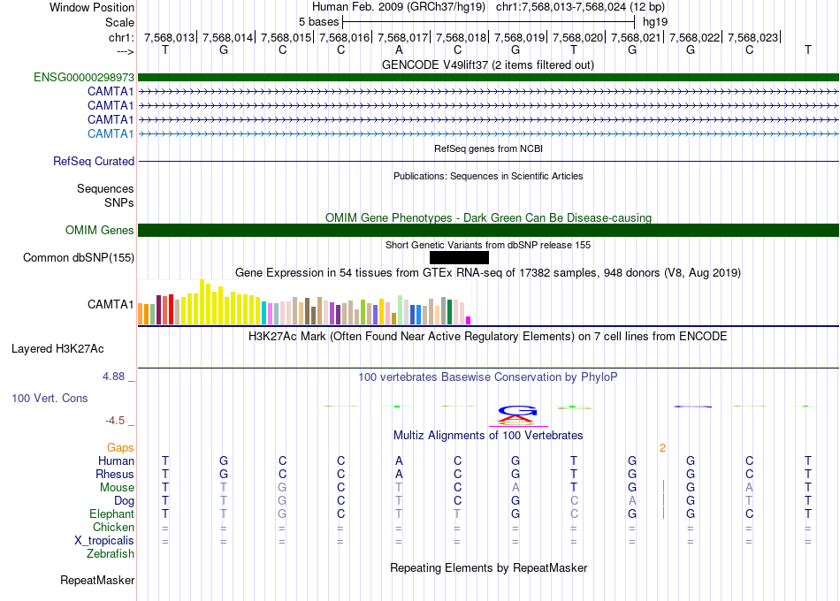
Task: Click Short Genetic Variants dbSNP 155 title
Action: coord(488,245)
